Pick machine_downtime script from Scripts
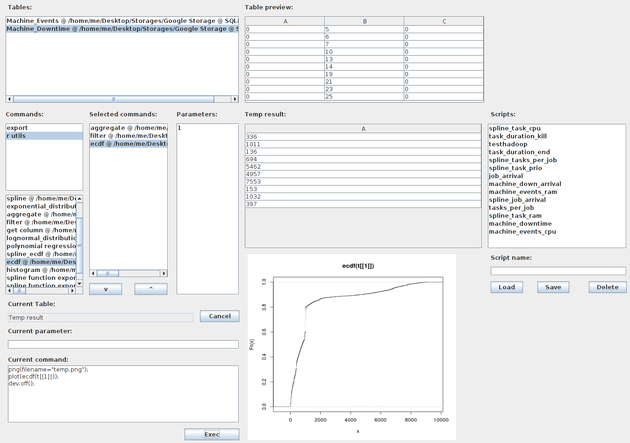630x443 pixels. 520,224
